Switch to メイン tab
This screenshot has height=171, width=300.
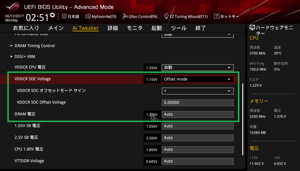pyautogui.click(x=56, y=28)
